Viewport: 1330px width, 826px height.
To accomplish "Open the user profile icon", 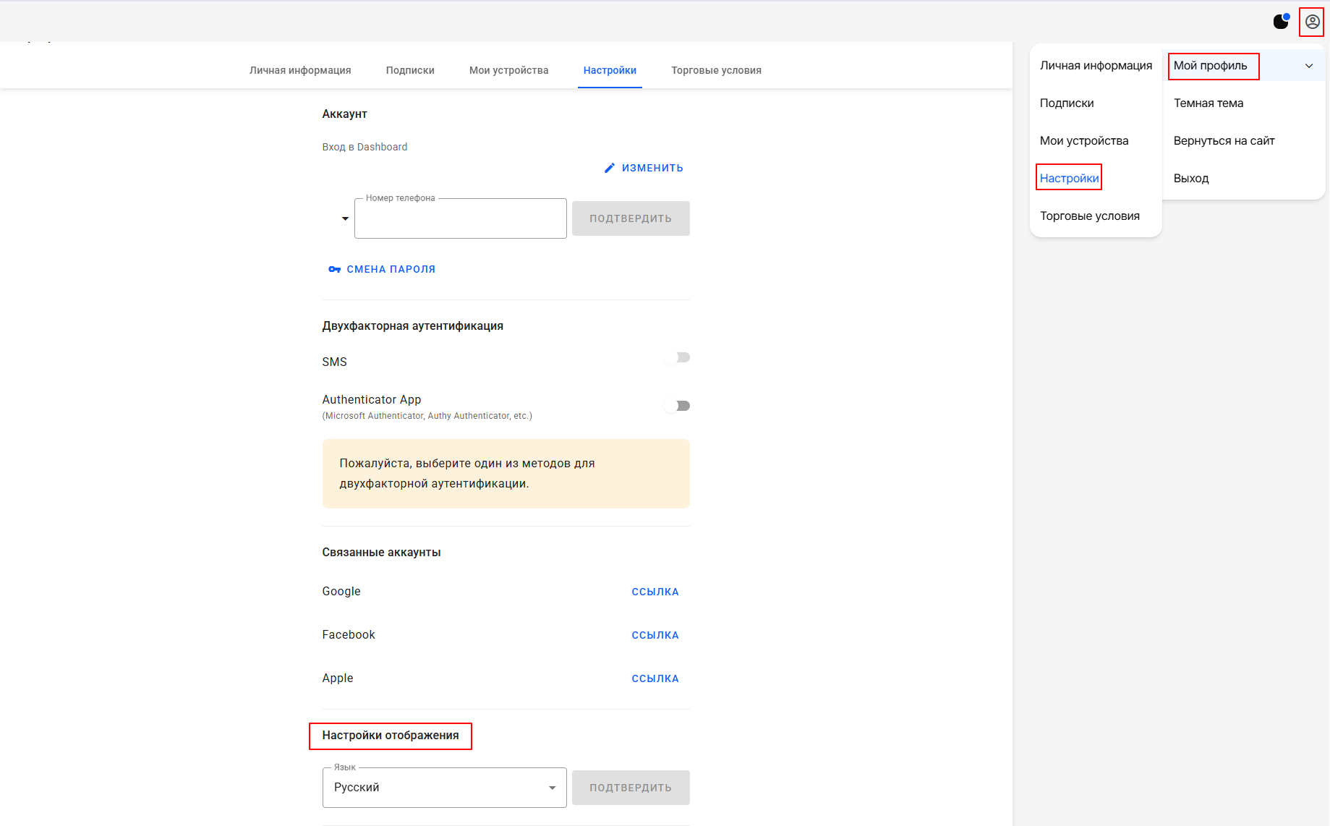I will click(1312, 22).
